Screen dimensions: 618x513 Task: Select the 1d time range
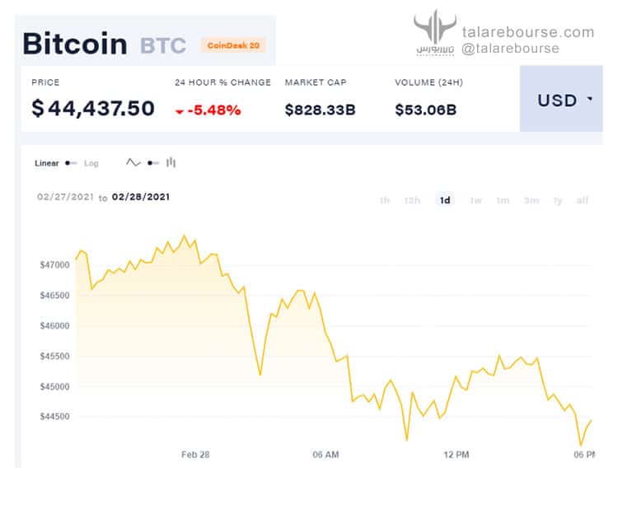pos(445,200)
